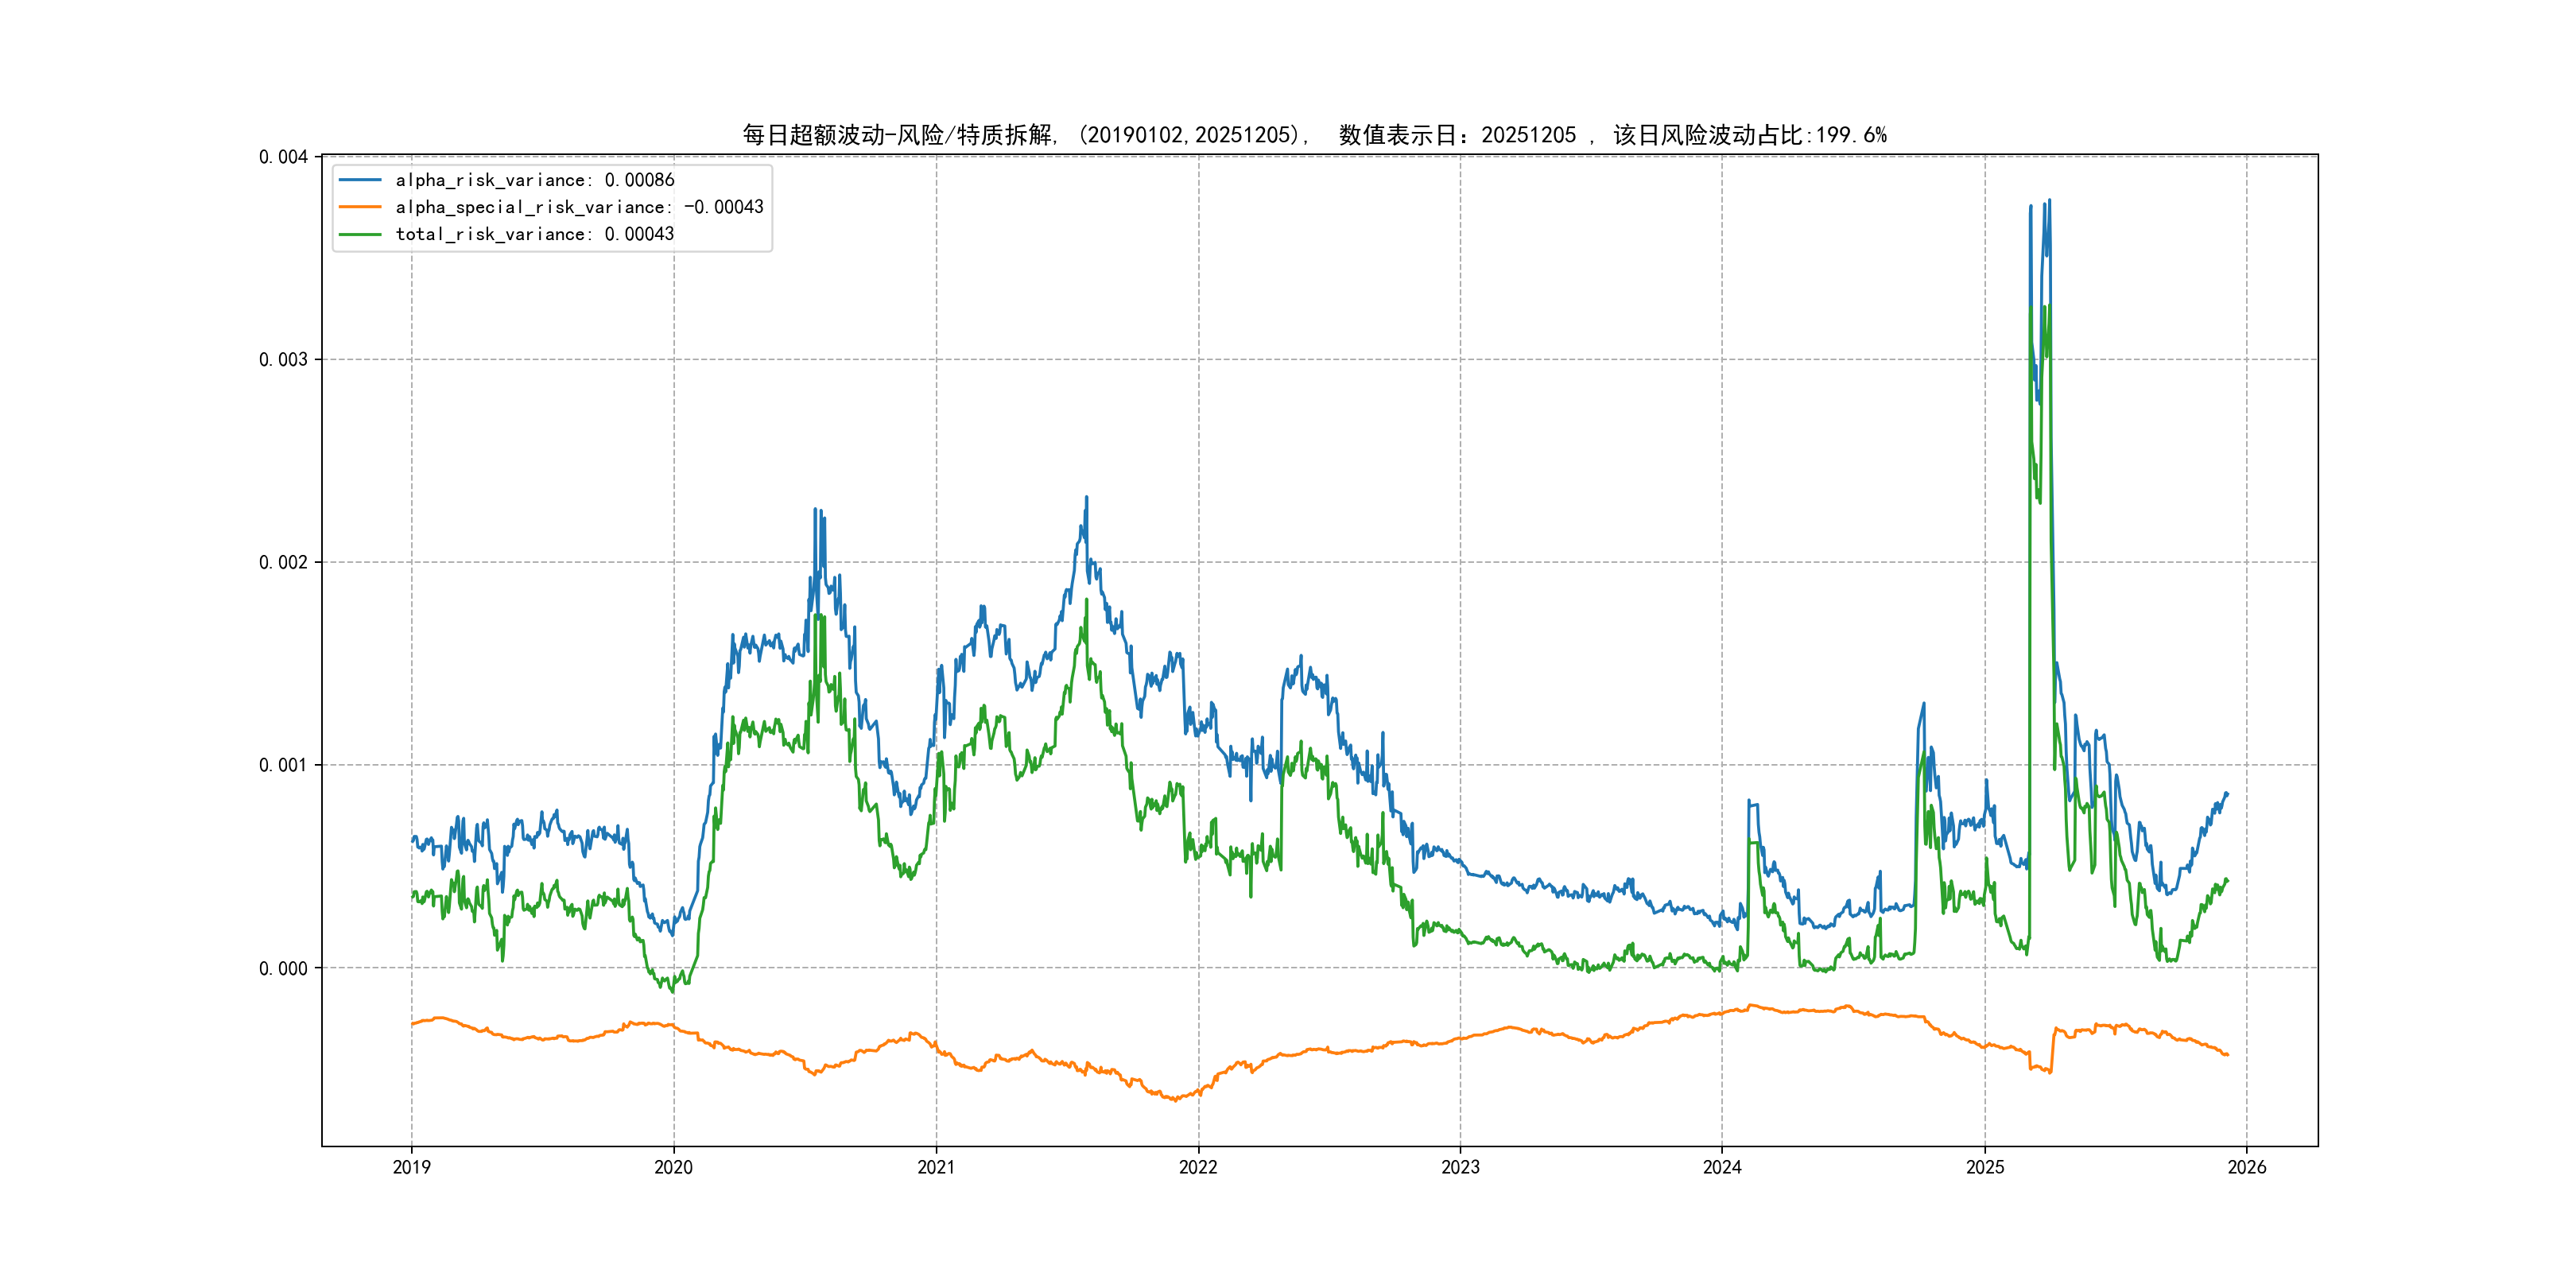Viewport: 2576px width, 1288px height.
Task: Select the alpha_special_risk_variance: -0.00043 legend label
Action: 579,207
